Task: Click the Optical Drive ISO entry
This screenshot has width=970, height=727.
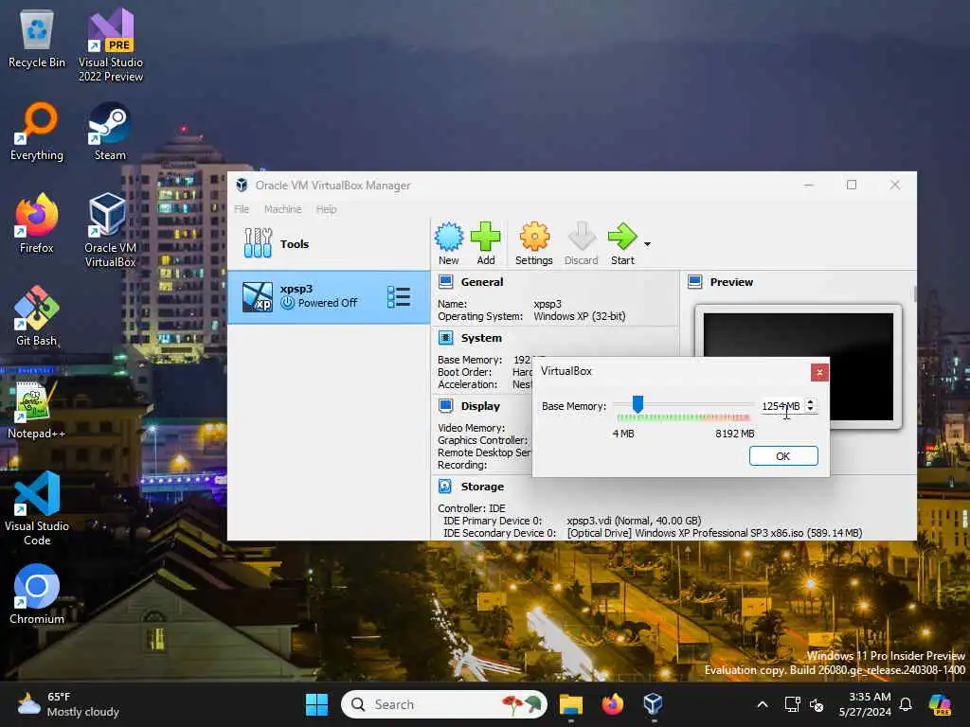Action: point(714,533)
